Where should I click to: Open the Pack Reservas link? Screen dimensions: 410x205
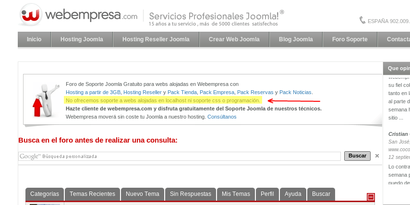[x=255, y=92]
